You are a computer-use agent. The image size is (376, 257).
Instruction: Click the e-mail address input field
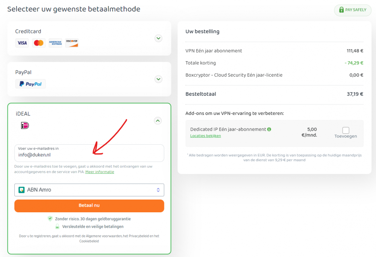pyautogui.click(x=89, y=154)
